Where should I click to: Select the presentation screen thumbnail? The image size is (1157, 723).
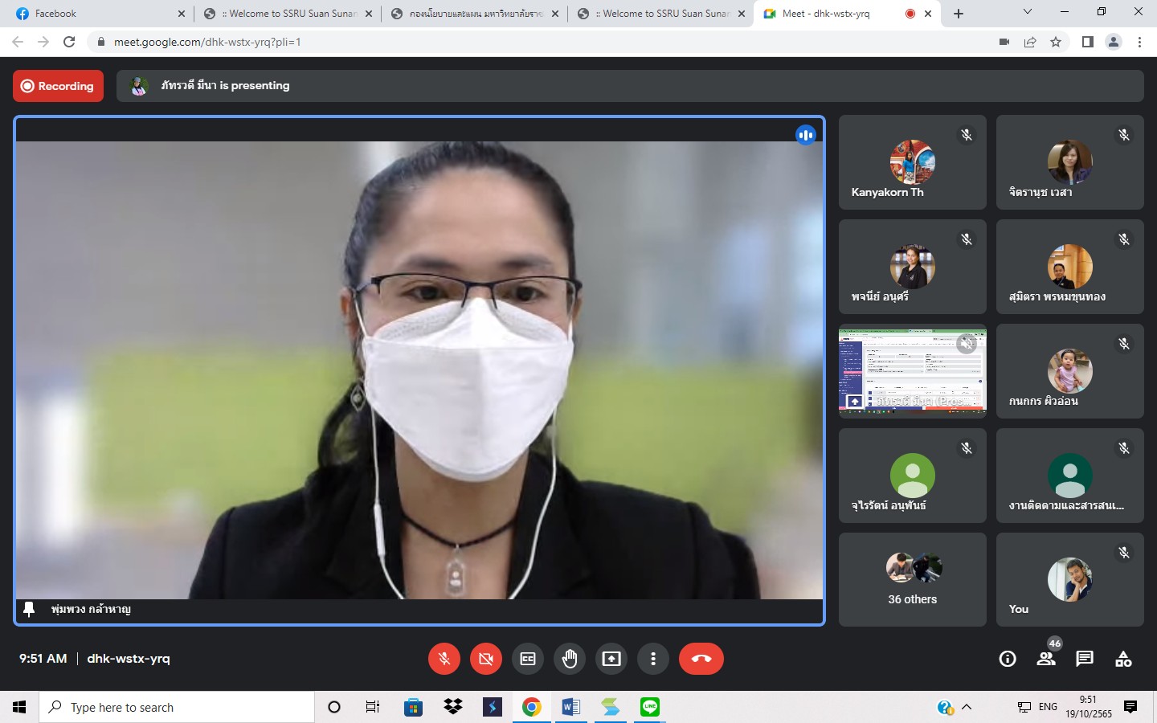(912, 370)
